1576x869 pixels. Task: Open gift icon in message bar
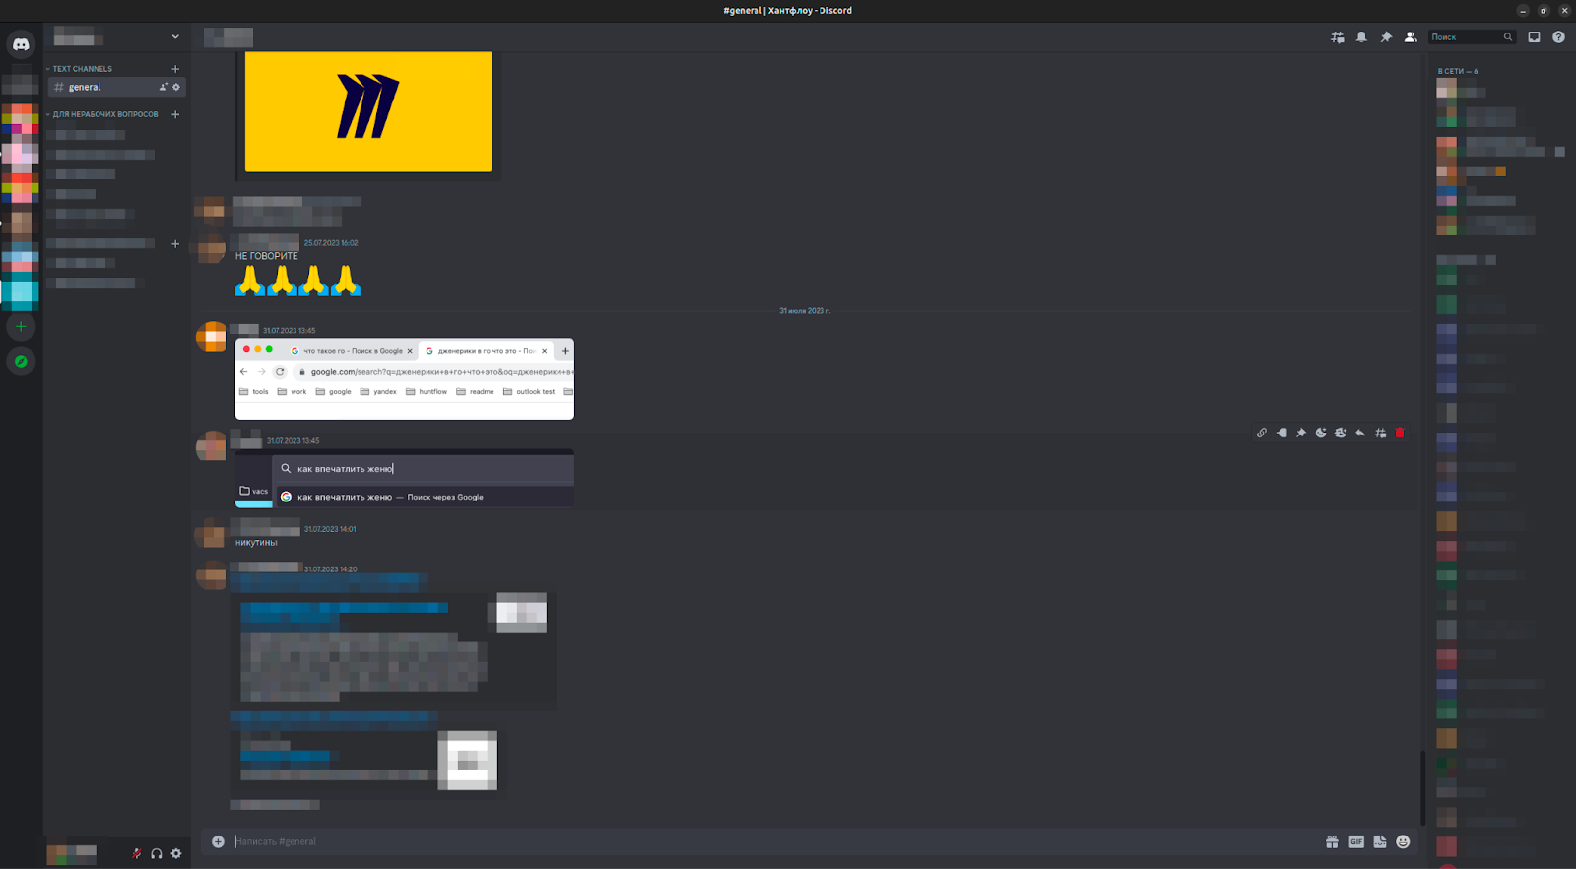pos(1332,841)
